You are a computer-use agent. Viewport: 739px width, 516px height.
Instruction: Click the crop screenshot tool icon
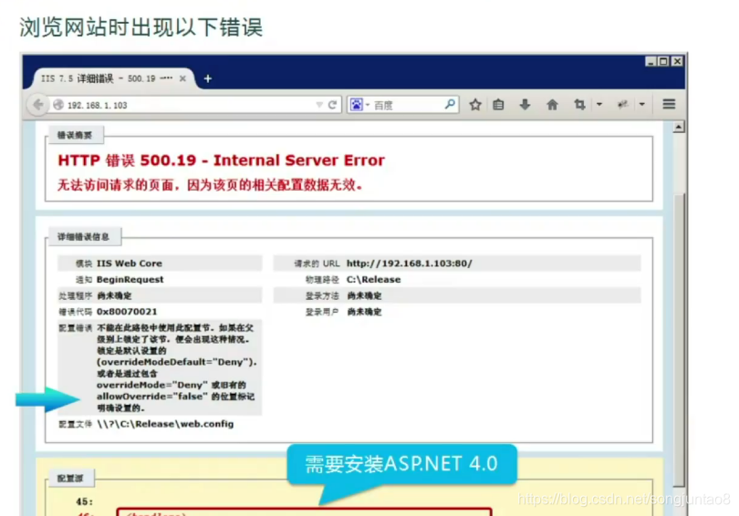(x=579, y=105)
